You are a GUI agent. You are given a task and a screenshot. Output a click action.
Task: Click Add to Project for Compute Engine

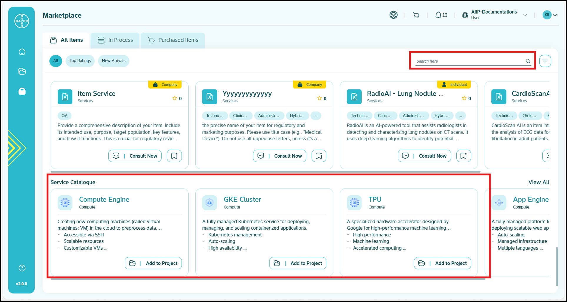(153, 263)
